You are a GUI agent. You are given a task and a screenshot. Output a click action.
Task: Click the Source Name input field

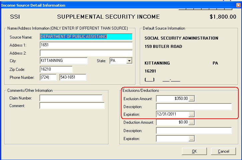coord(86,37)
